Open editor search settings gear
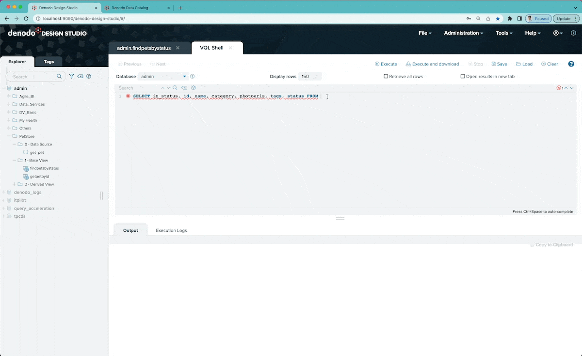Screen dimensions: 582x356 (194, 88)
